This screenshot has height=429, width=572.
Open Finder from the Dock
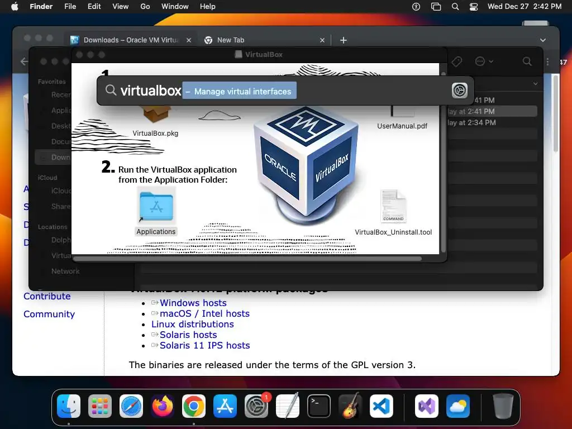click(69, 406)
